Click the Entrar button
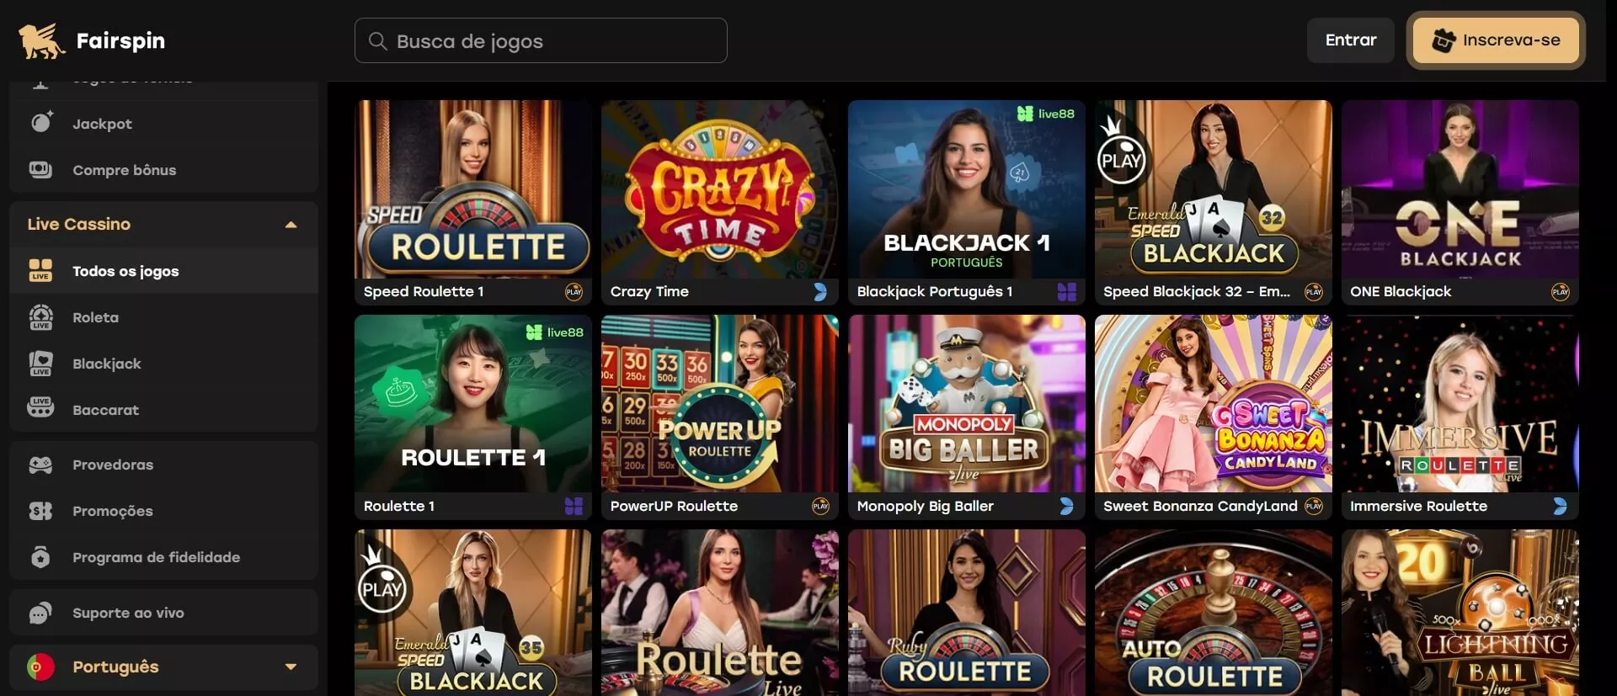Viewport: 1617px width, 696px height. click(1350, 40)
